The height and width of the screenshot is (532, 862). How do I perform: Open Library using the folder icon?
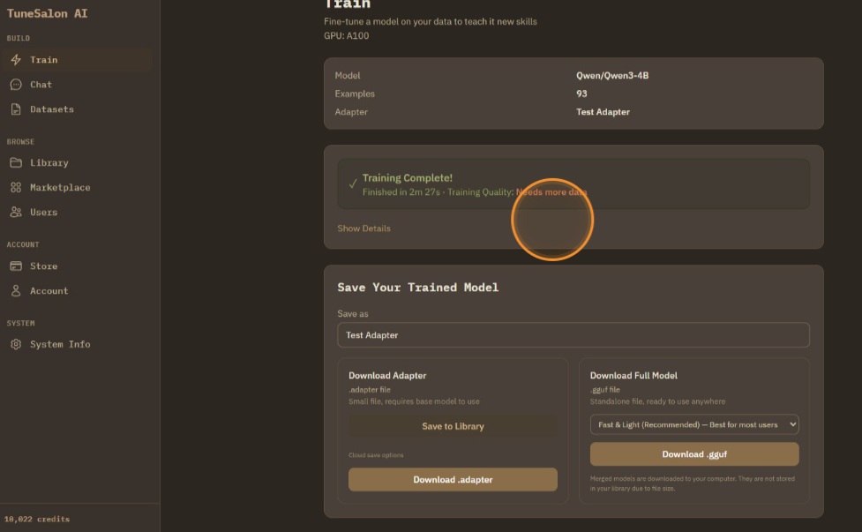click(x=16, y=163)
